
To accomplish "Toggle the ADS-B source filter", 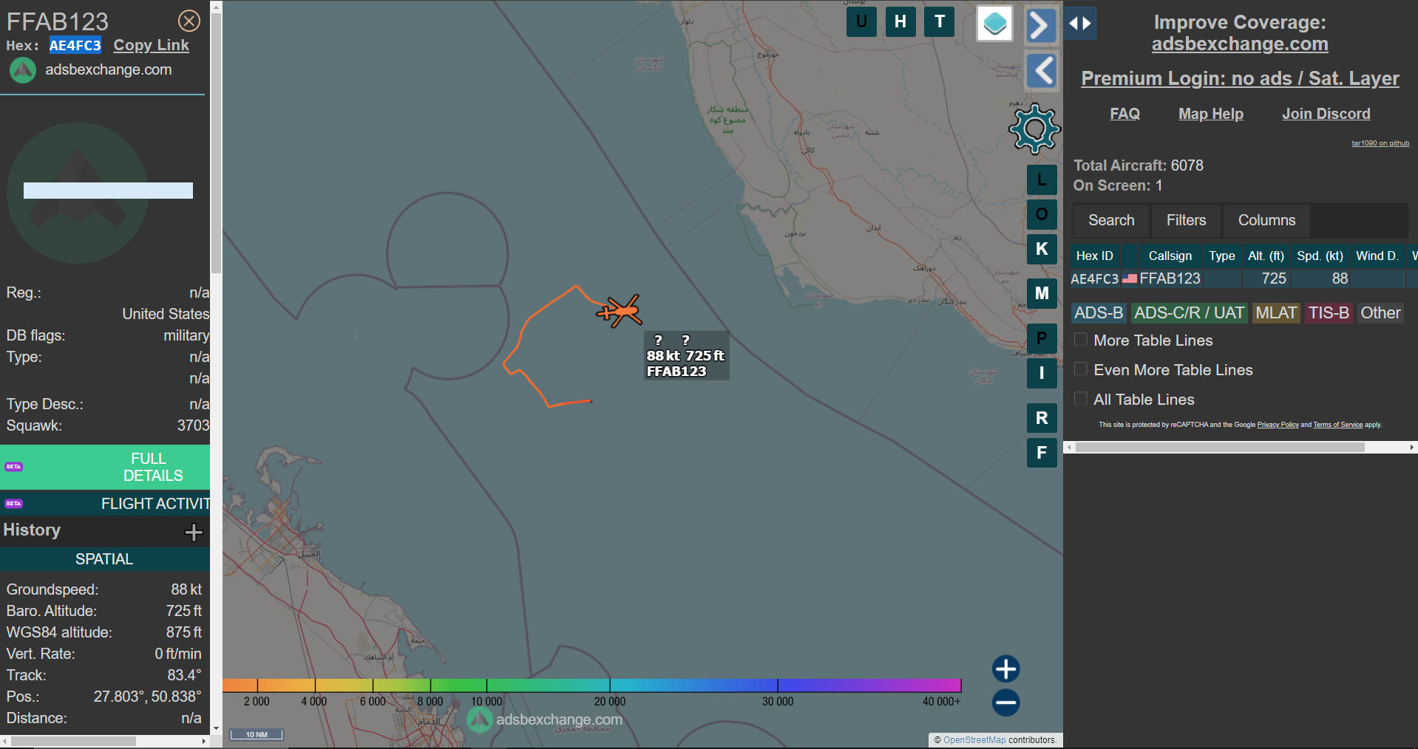I will (1099, 313).
